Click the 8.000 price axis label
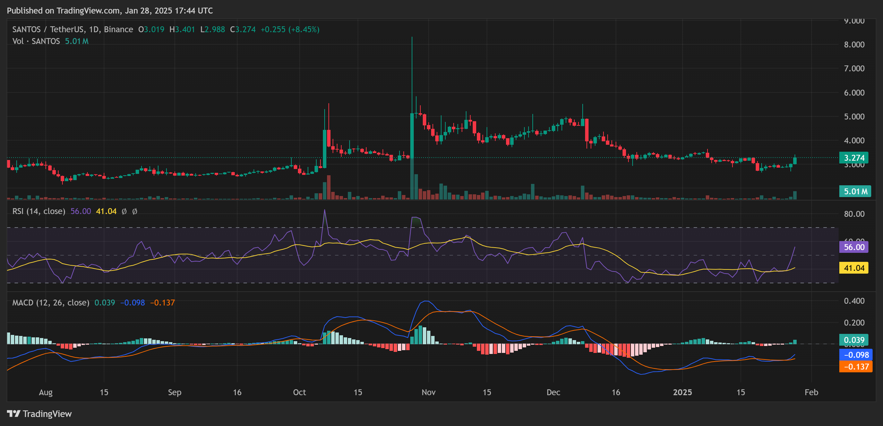The image size is (883, 426). click(854, 45)
